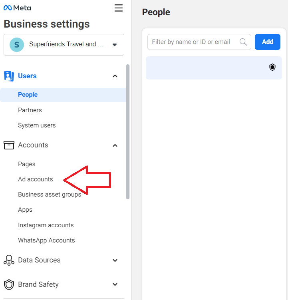Click the Business settings title
This screenshot has width=288, height=300.
47,24
